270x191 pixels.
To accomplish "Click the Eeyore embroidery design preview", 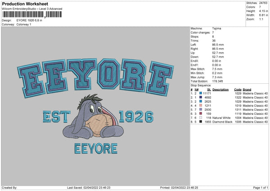I will pyautogui.click(x=95, y=106).
